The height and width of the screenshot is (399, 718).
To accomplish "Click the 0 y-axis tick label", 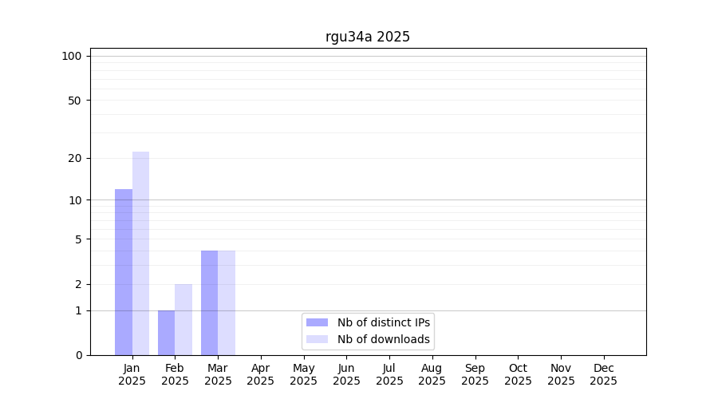I will click(78, 355).
